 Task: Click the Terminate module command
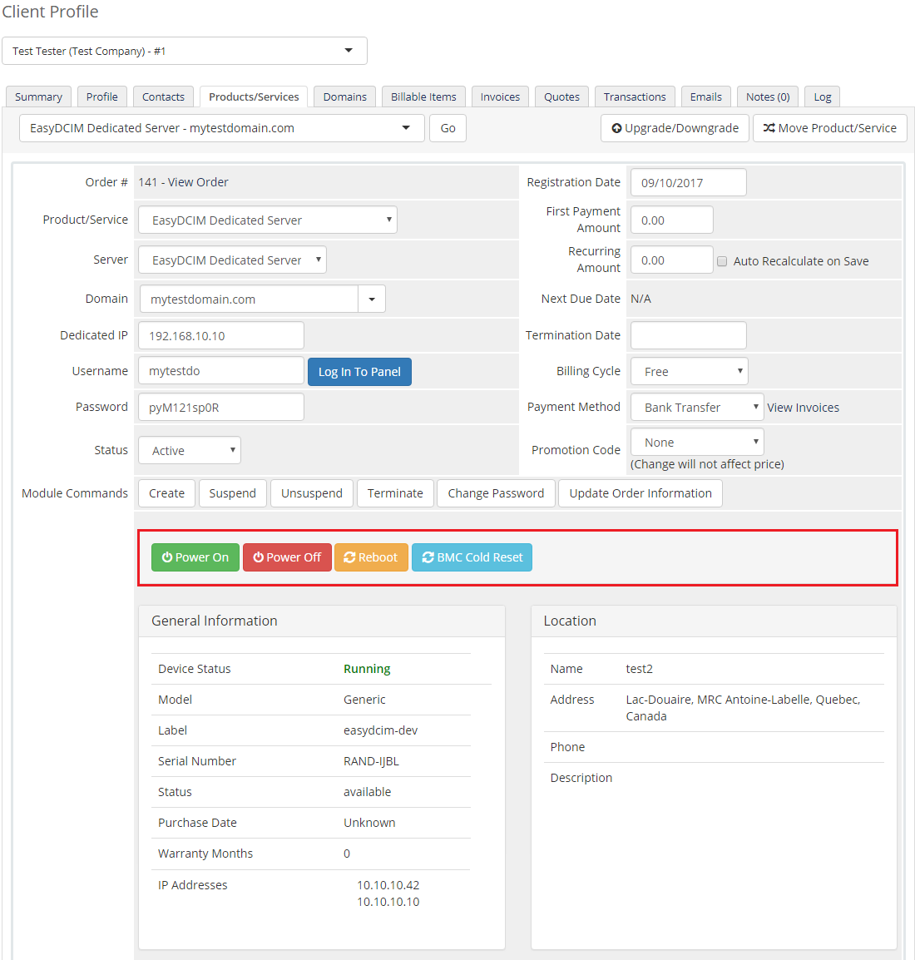pyautogui.click(x=395, y=492)
